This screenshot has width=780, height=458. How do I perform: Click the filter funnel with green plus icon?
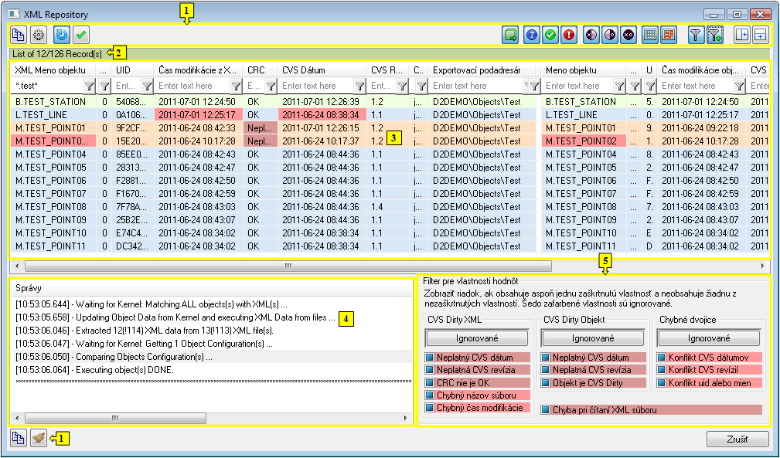point(715,34)
